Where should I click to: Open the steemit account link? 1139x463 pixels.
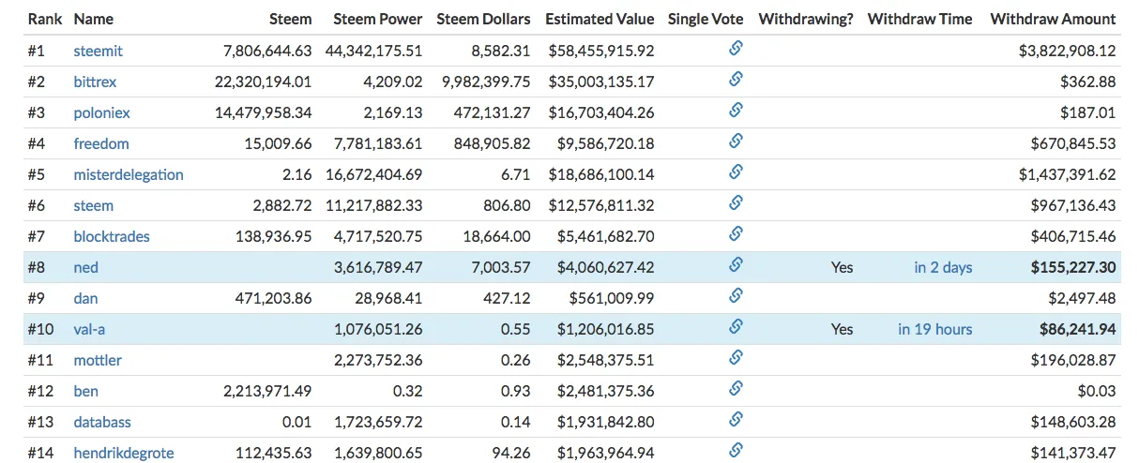click(x=98, y=51)
